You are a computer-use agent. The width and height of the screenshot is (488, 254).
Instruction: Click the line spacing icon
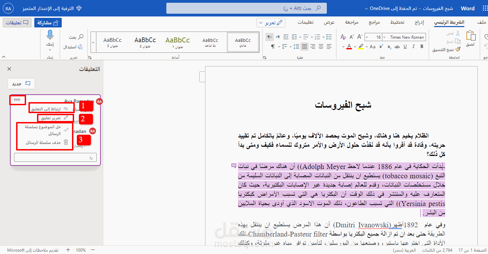tap(296, 46)
